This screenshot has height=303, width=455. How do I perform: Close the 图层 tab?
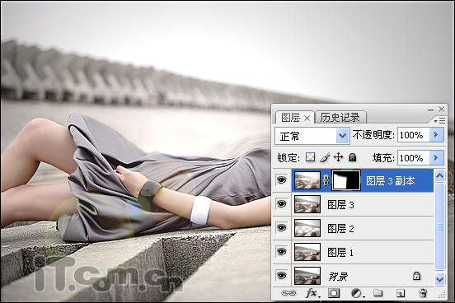[307, 119]
